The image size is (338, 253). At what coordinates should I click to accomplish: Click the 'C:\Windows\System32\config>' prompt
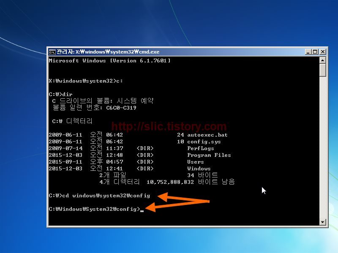click(94, 209)
